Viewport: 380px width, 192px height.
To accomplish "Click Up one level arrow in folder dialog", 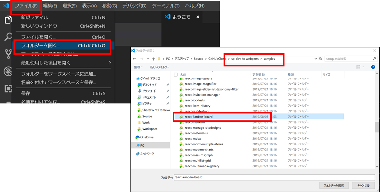I will coord(153,59).
